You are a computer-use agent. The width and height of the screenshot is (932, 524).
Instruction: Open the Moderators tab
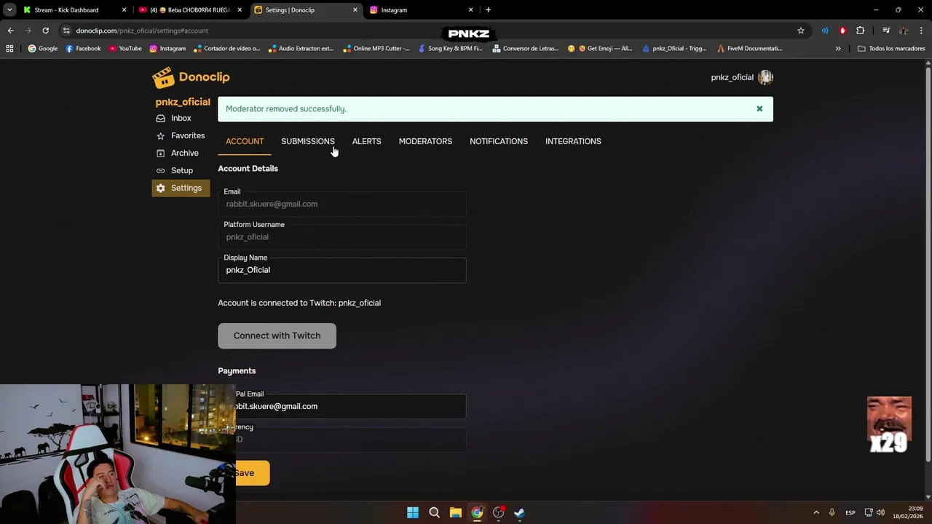point(425,141)
